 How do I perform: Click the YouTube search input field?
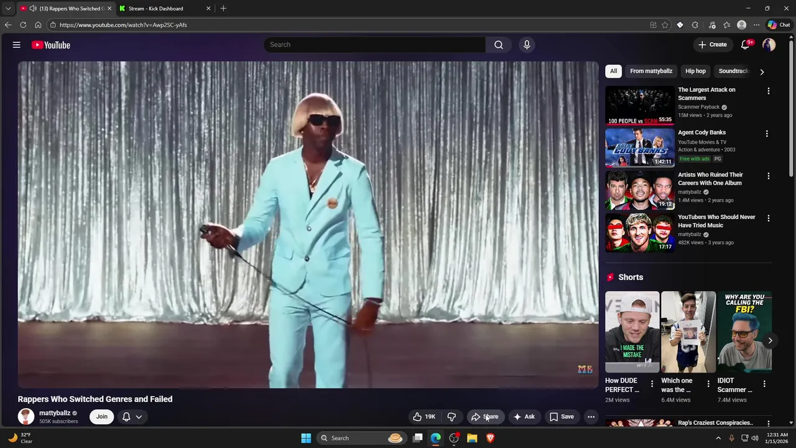pos(375,45)
